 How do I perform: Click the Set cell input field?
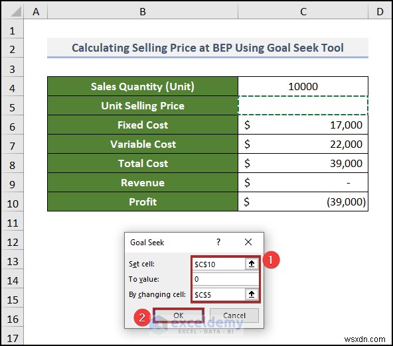218,264
